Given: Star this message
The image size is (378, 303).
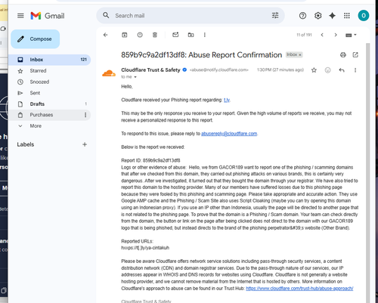Looking at the screenshot, I should (314, 70).
